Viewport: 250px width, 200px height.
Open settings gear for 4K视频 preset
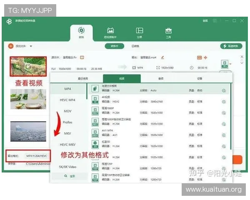[224, 102]
